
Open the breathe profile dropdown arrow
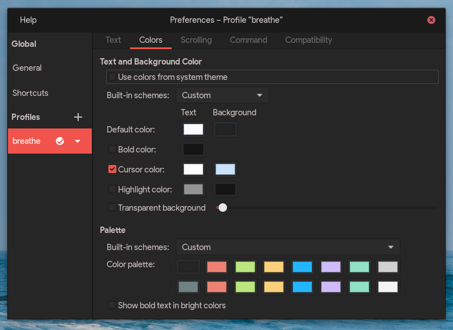[78, 141]
